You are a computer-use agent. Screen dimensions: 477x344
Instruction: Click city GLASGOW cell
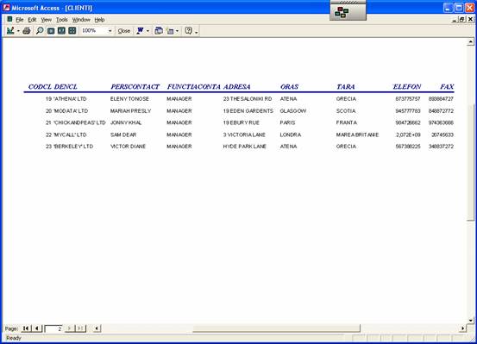pyautogui.click(x=293, y=111)
